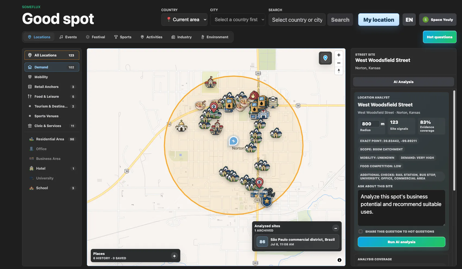Check Share this question to hot questions

coord(360,232)
